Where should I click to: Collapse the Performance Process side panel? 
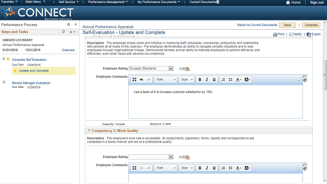pos(76,25)
